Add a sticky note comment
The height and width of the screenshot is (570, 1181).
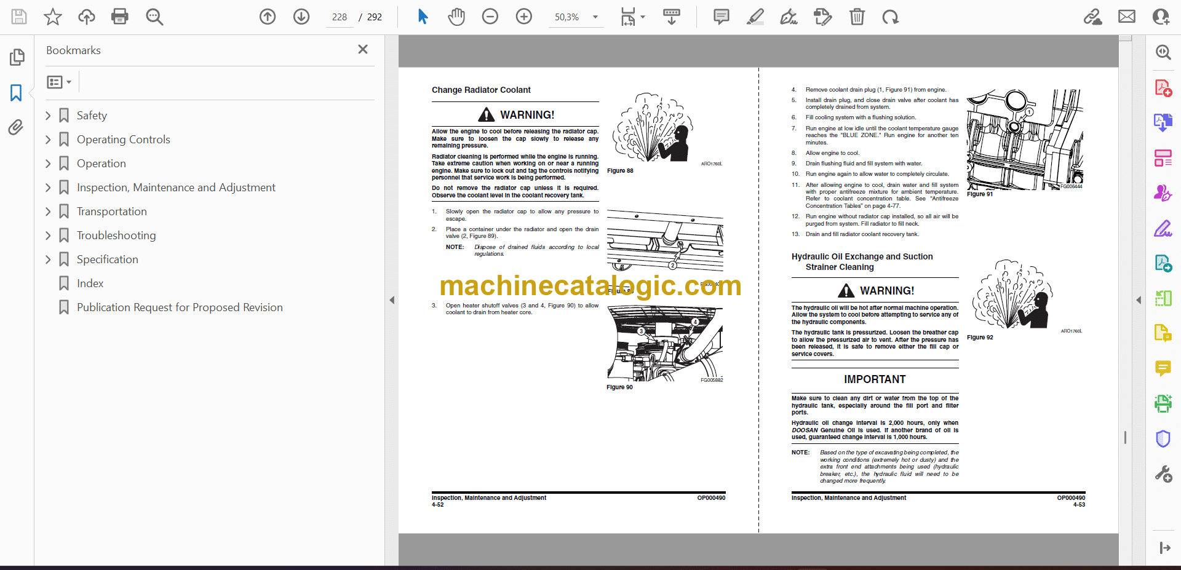721,17
